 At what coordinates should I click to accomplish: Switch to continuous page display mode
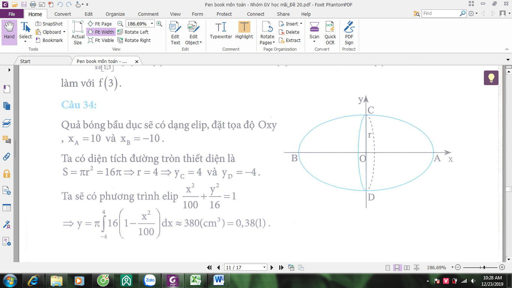coord(397,268)
